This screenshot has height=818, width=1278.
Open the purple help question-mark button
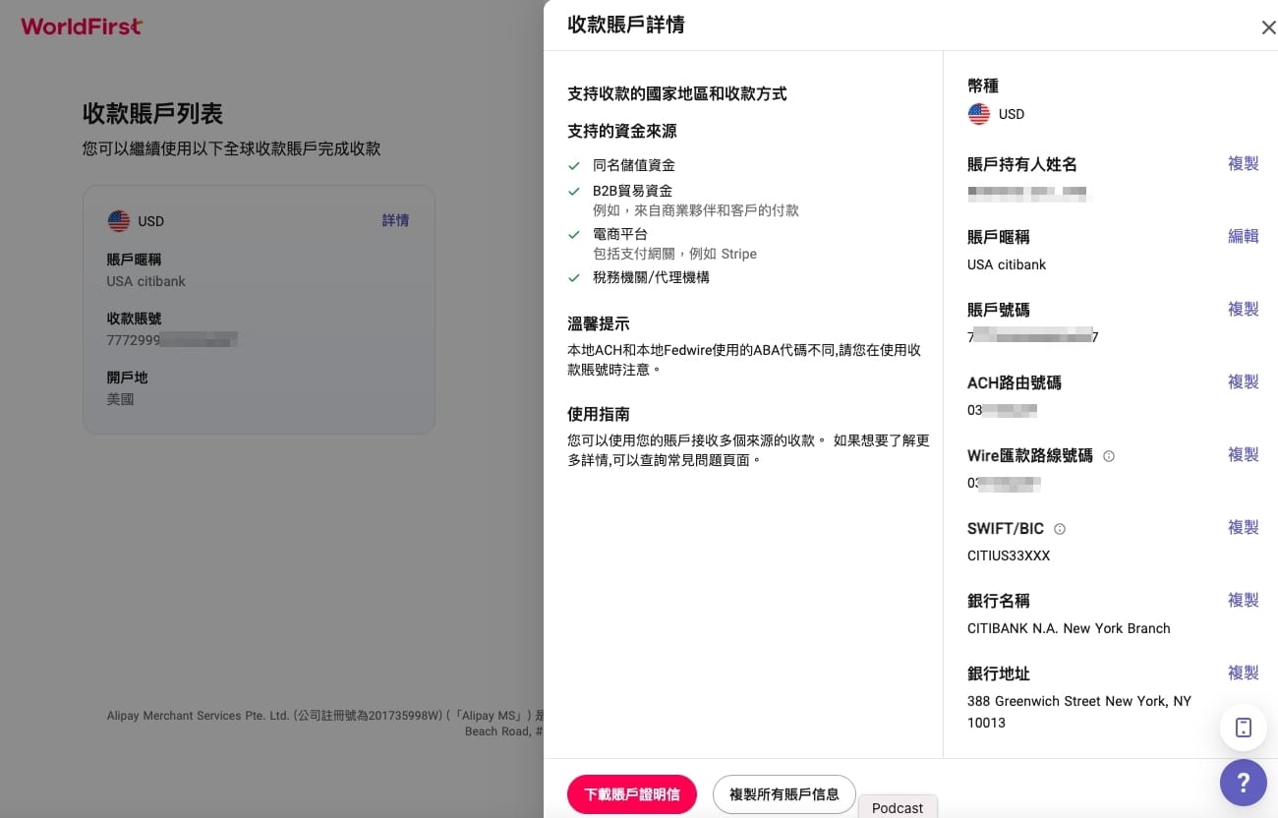pyautogui.click(x=1244, y=783)
